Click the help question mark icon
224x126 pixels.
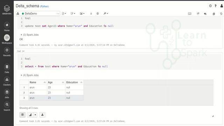(x=216, y=6)
